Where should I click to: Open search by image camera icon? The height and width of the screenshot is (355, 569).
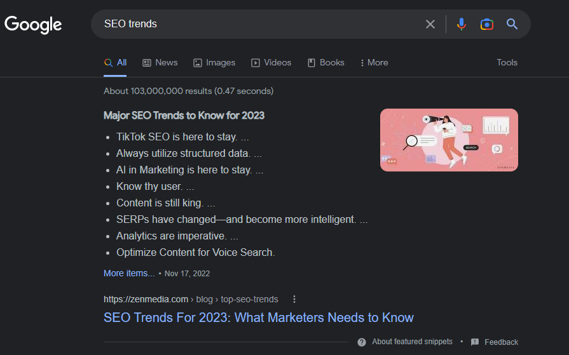coord(486,24)
